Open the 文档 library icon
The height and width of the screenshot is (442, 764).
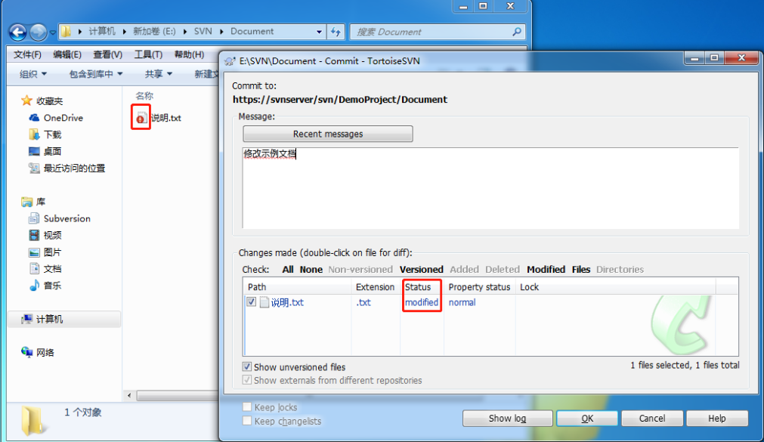coord(34,268)
